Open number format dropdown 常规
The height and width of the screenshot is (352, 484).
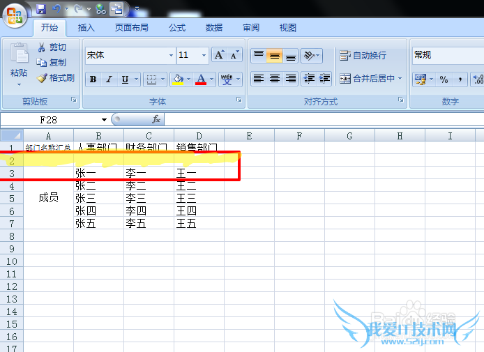(448, 56)
